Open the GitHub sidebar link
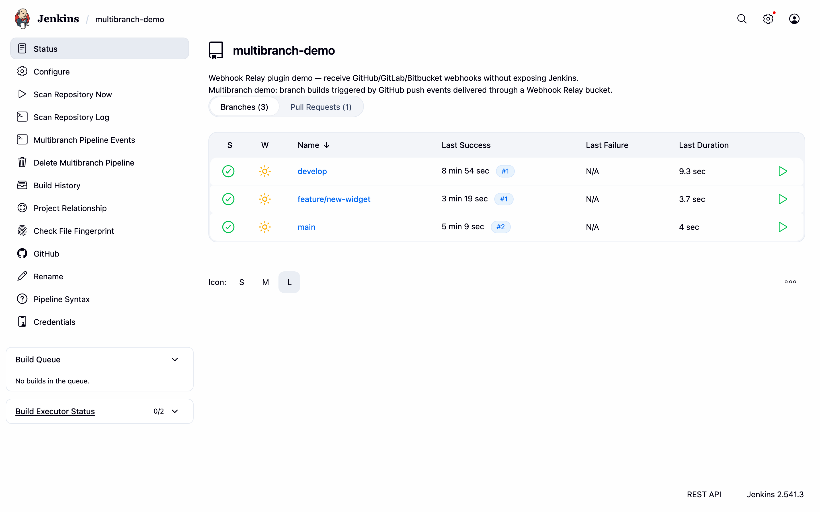 point(100,254)
